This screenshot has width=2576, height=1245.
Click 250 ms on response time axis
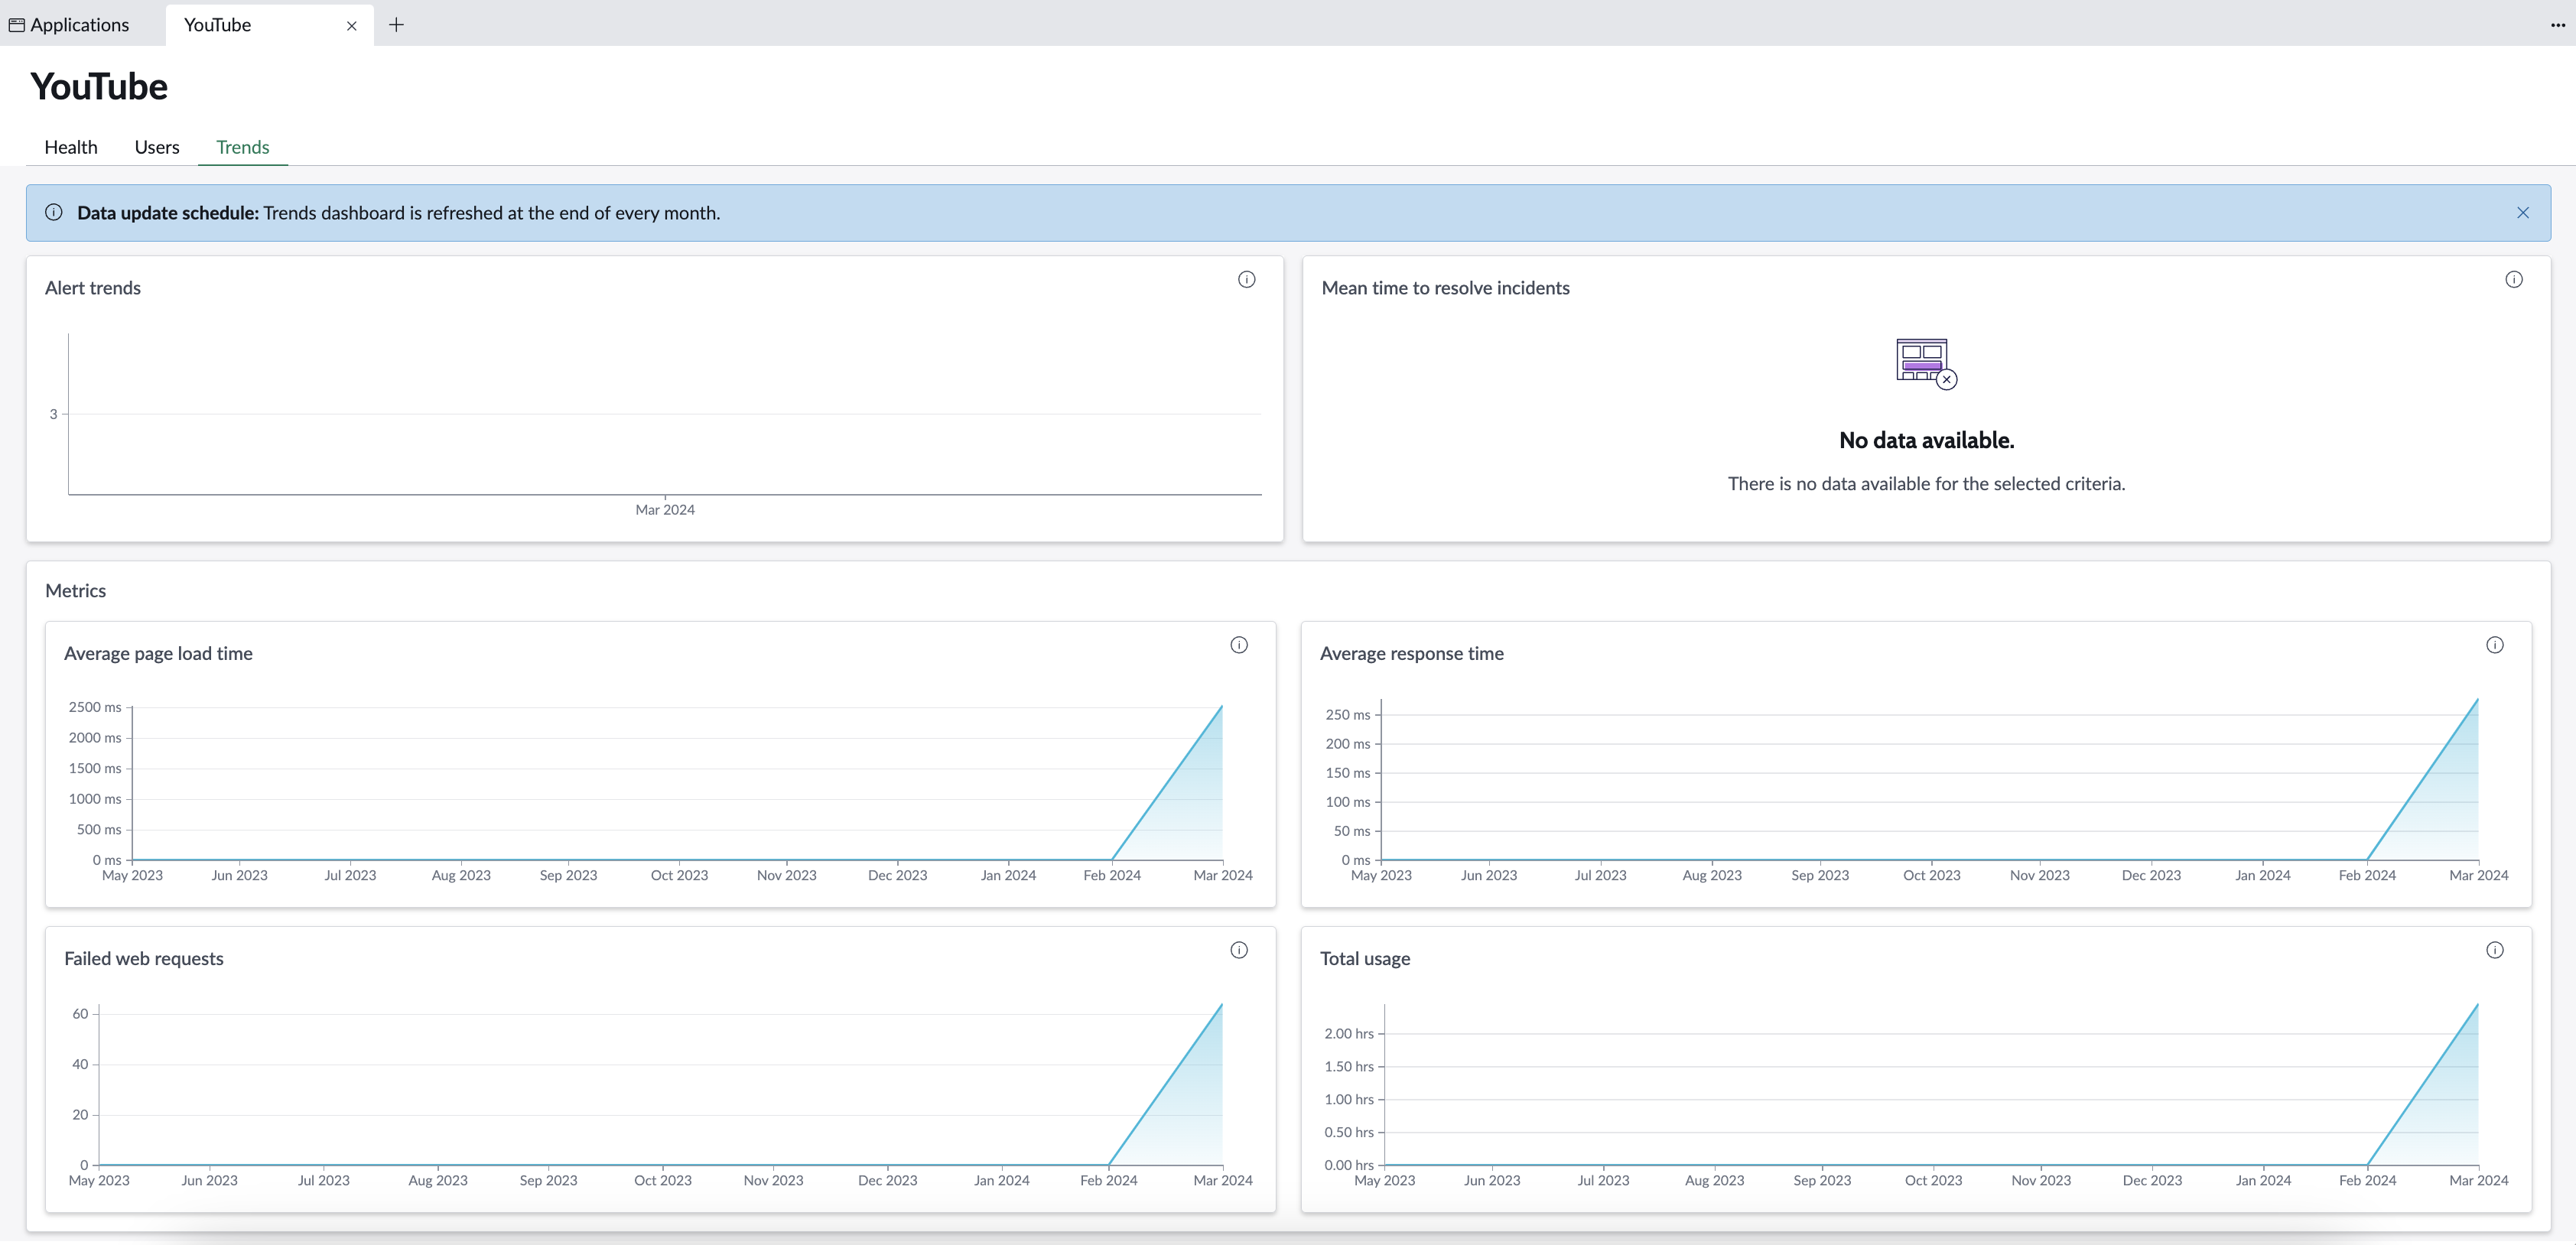(1347, 715)
